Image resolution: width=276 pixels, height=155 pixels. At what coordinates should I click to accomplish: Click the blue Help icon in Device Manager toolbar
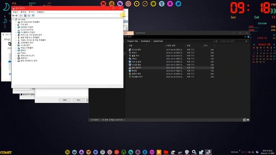point(25,15)
